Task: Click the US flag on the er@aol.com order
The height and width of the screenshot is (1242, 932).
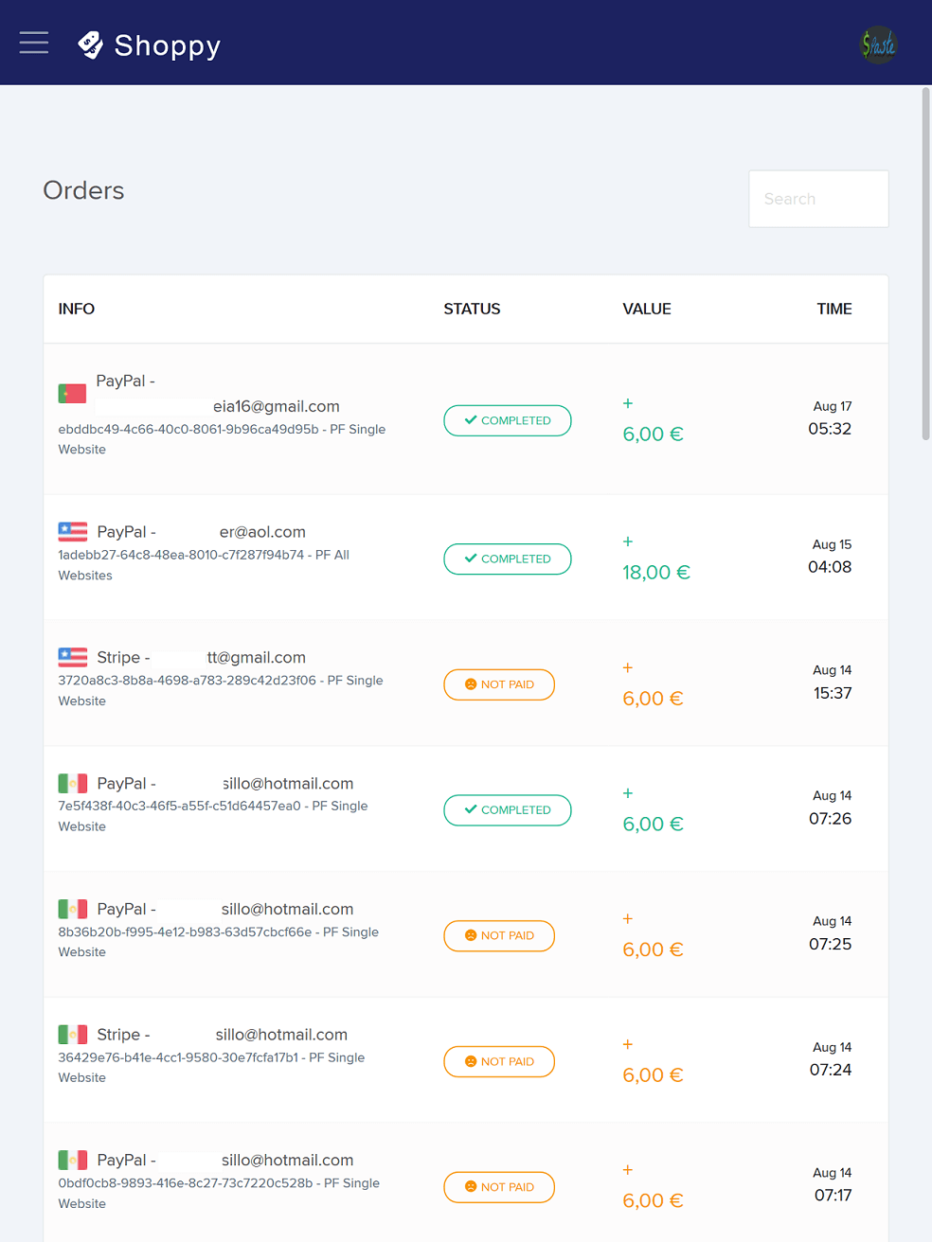Action: tap(73, 532)
